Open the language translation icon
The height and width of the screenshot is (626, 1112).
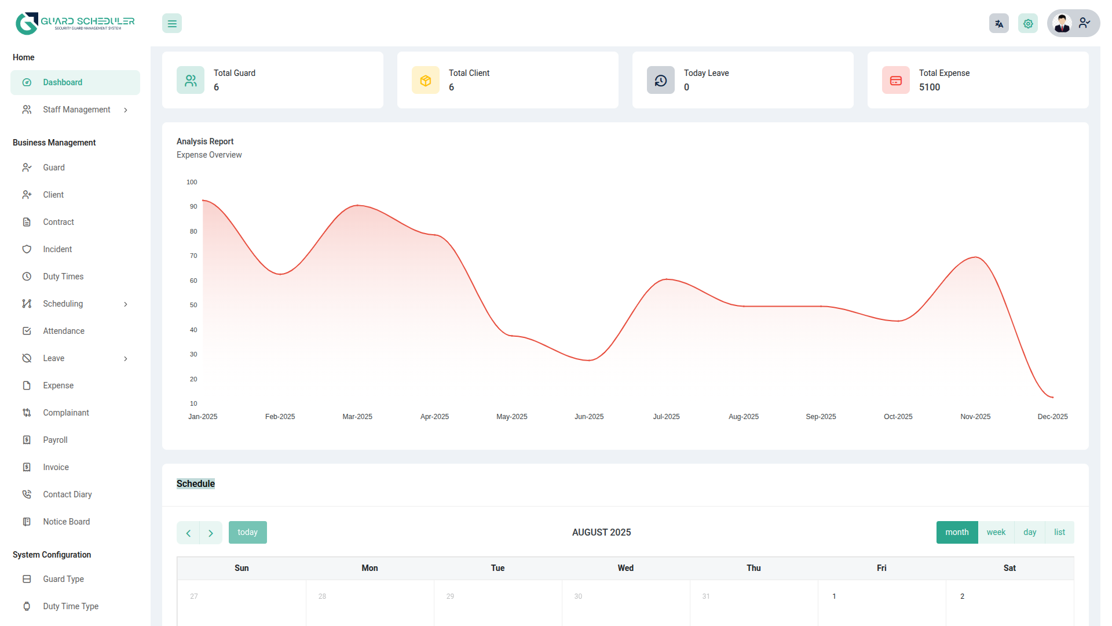pos(998,24)
